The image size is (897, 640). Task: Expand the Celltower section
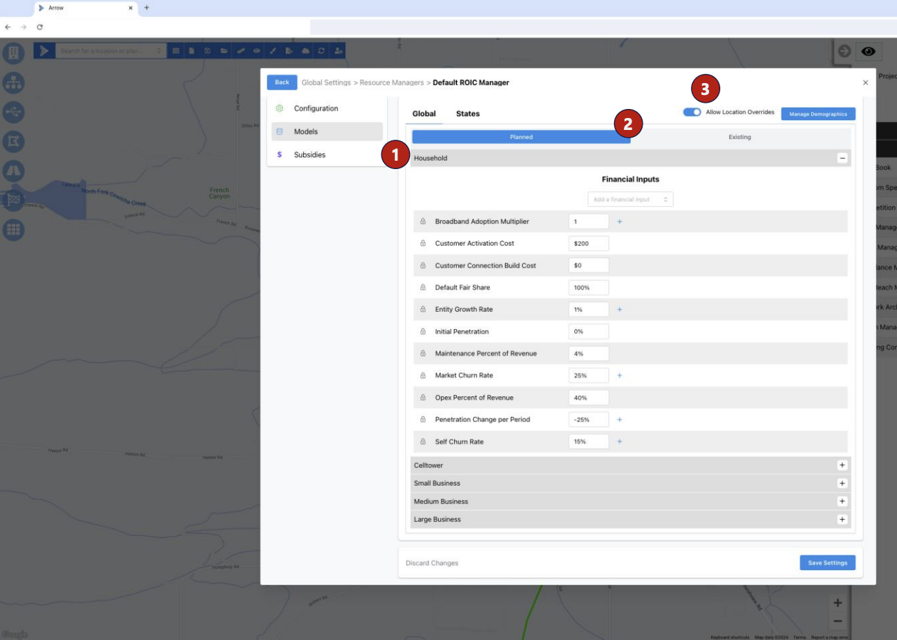point(842,465)
